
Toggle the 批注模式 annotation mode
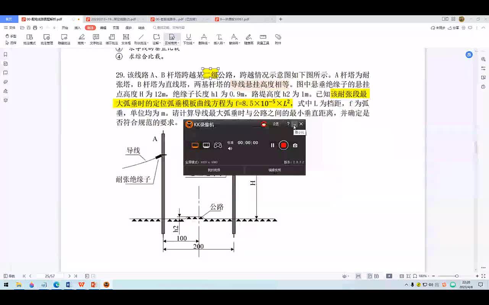pyautogui.click(x=29, y=39)
